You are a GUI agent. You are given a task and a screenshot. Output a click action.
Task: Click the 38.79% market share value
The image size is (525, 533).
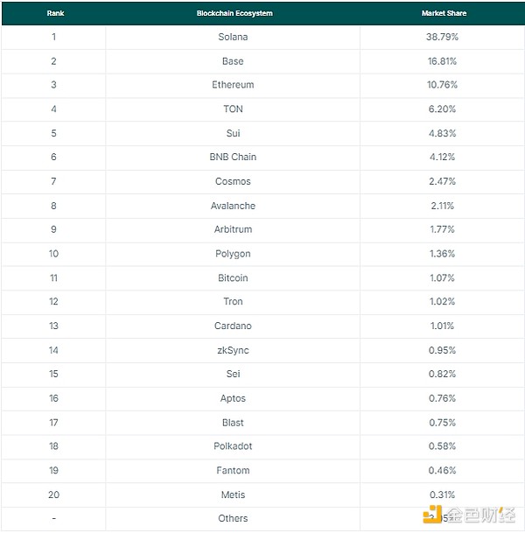point(440,38)
